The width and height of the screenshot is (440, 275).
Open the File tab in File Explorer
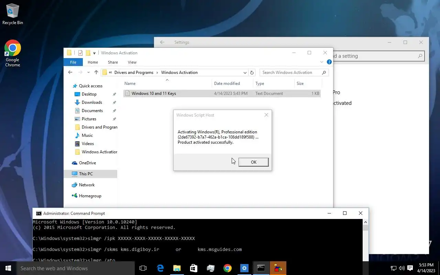(73, 62)
